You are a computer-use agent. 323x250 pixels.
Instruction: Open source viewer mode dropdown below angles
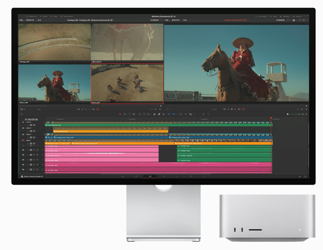pos(23,109)
